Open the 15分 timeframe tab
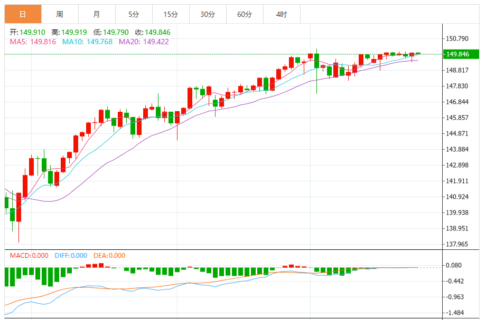The image size is (486, 320). coord(171,14)
